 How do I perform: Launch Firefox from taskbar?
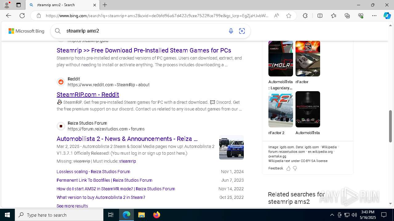(156, 215)
